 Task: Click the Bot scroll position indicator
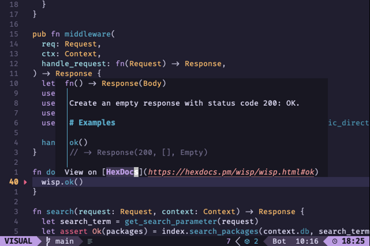(x=279, y=241)
